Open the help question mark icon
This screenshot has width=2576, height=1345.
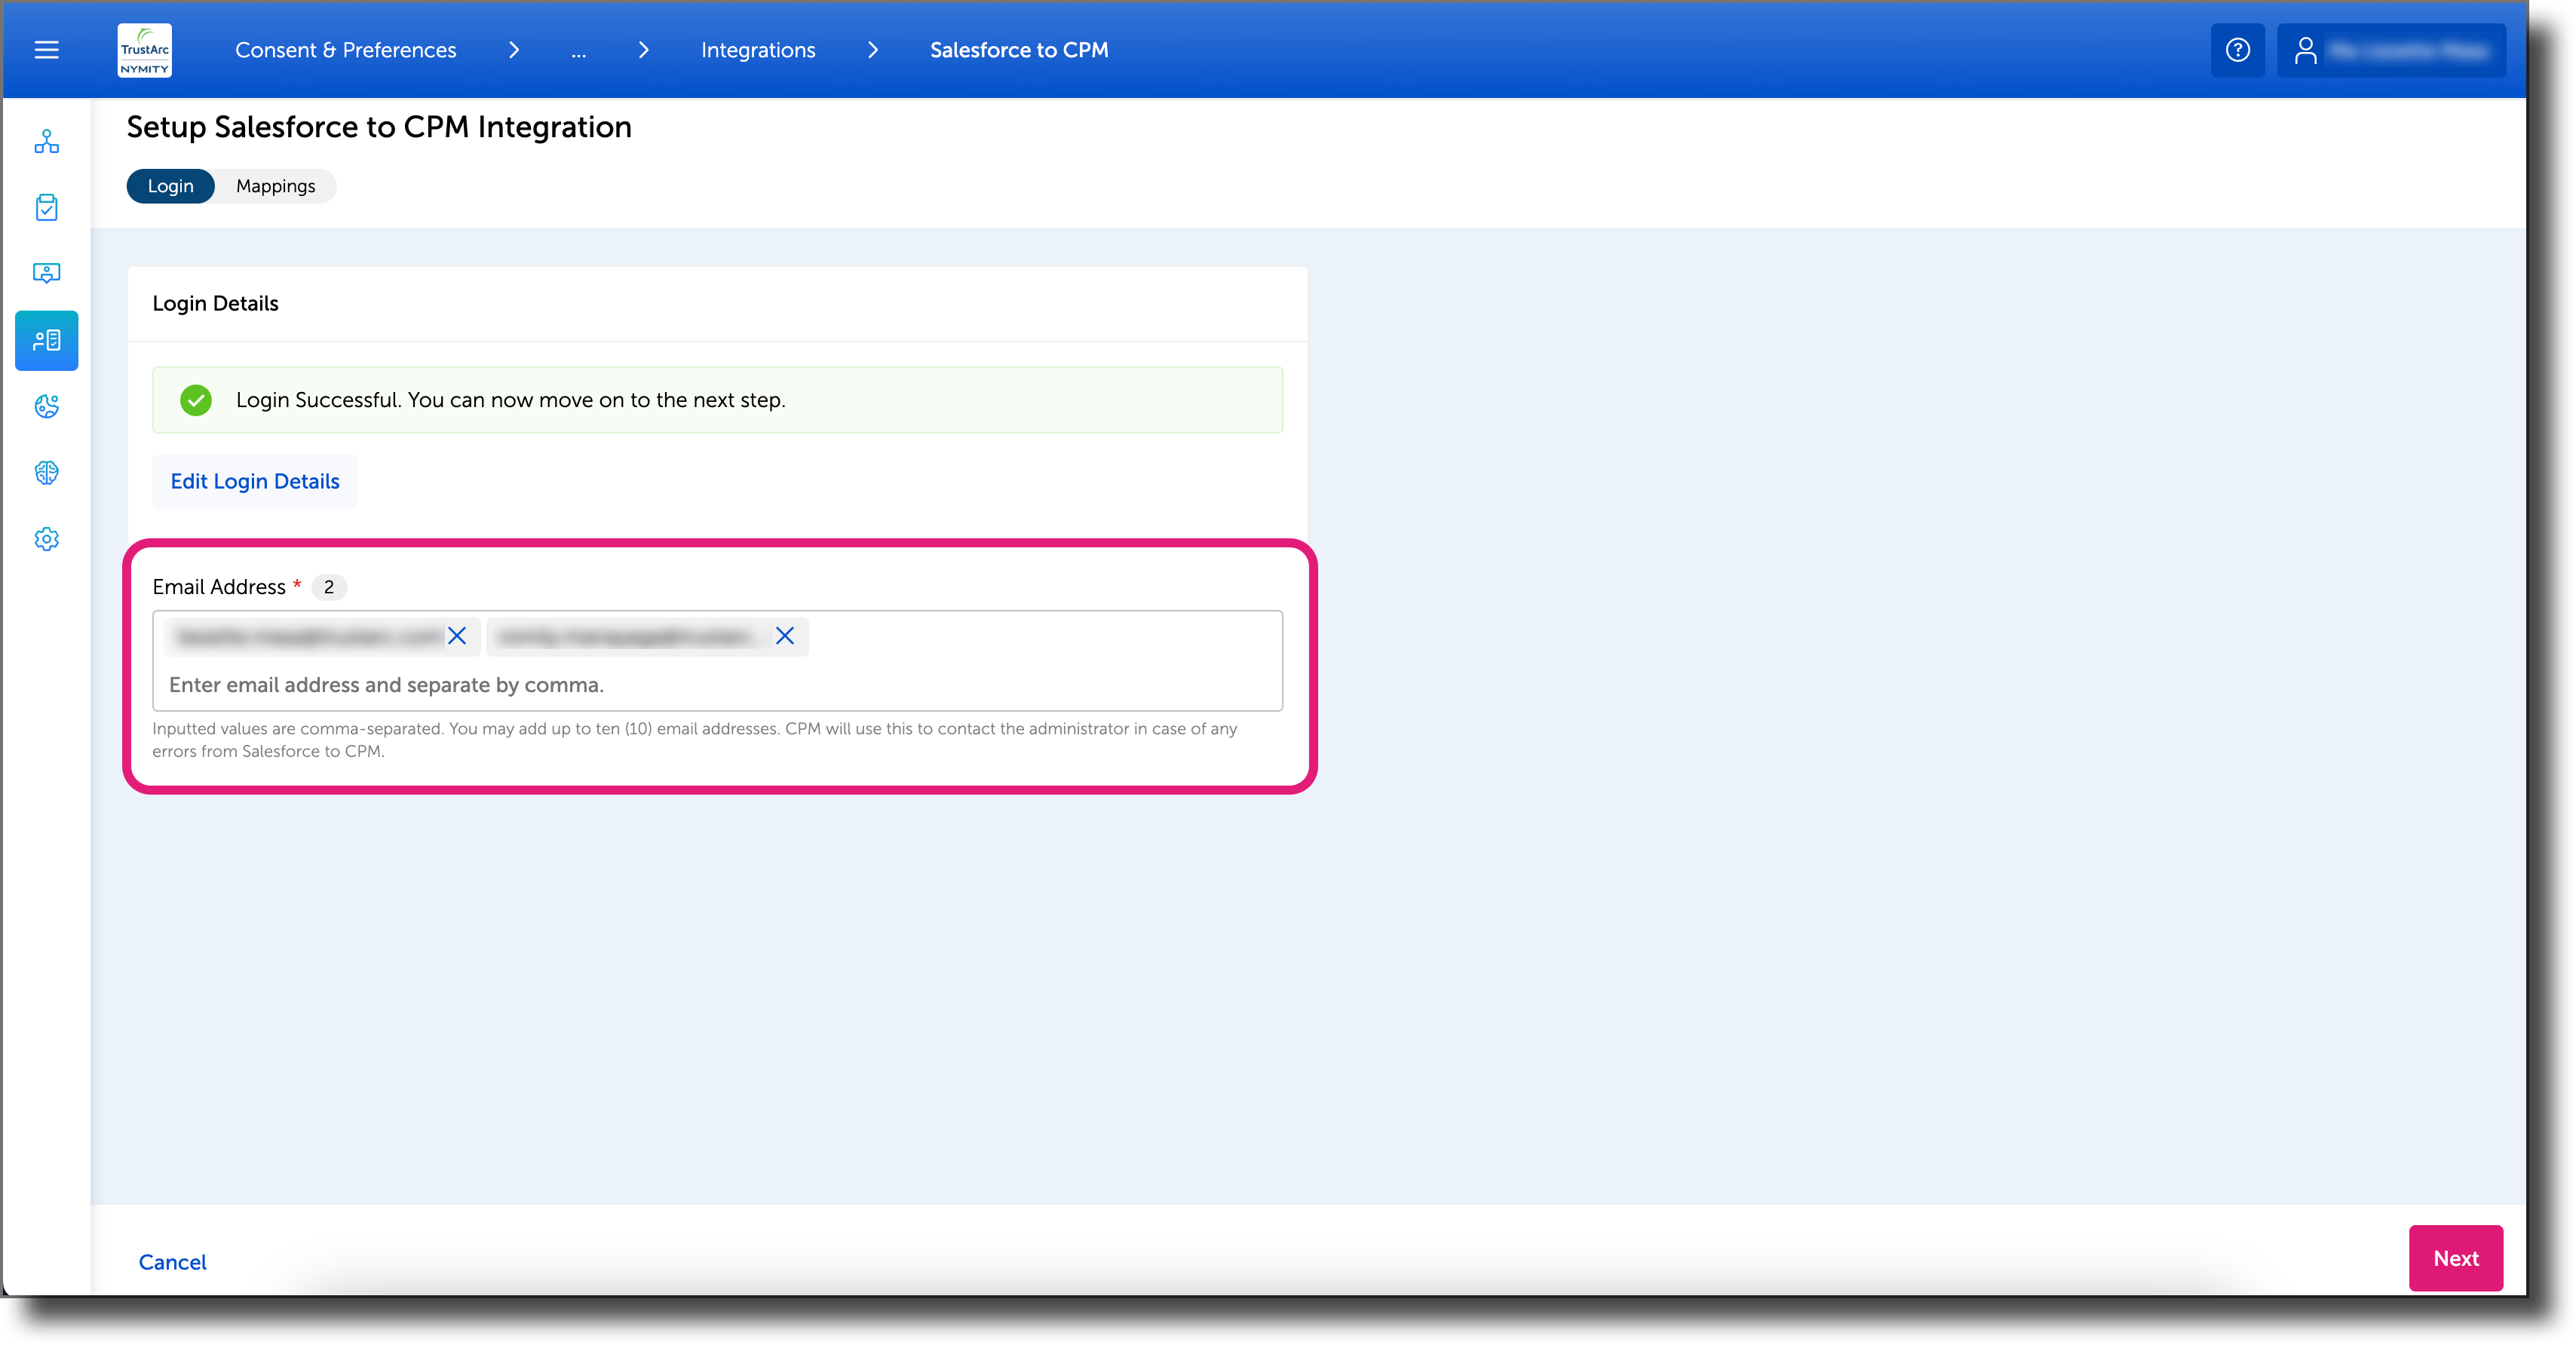[2237, 50]
